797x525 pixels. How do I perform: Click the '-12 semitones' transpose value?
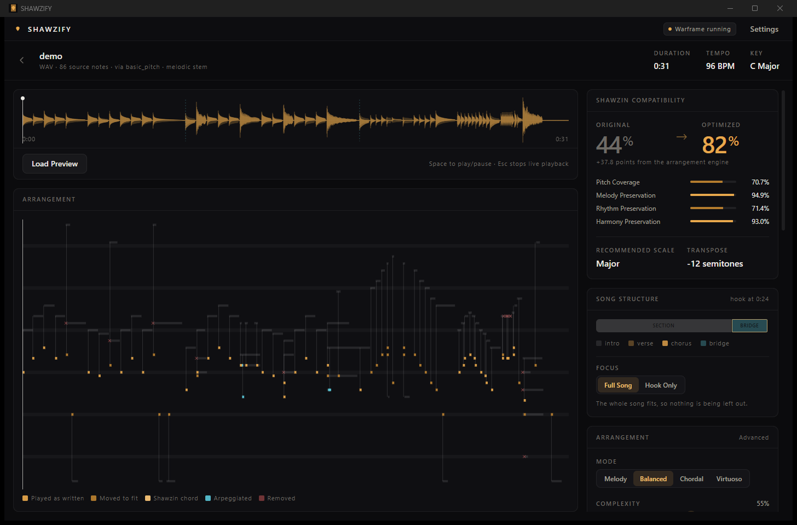coord(715,264)
